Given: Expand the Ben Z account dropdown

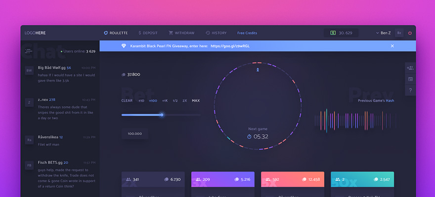Looking at the screenshot, I should (x=383, y=33).
